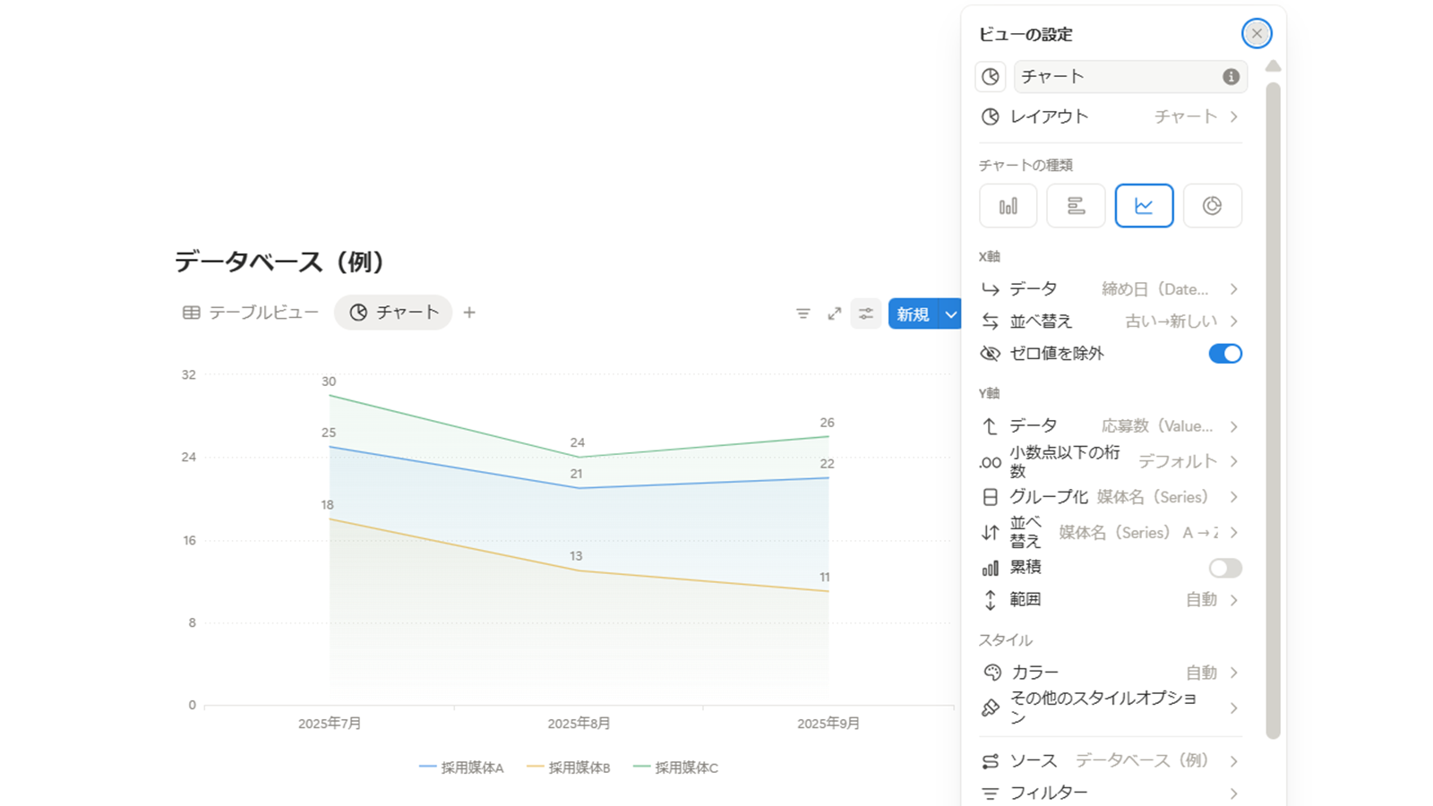
Task: Open the 新規 button dropdown arrow
Action: tap(951, 314)
